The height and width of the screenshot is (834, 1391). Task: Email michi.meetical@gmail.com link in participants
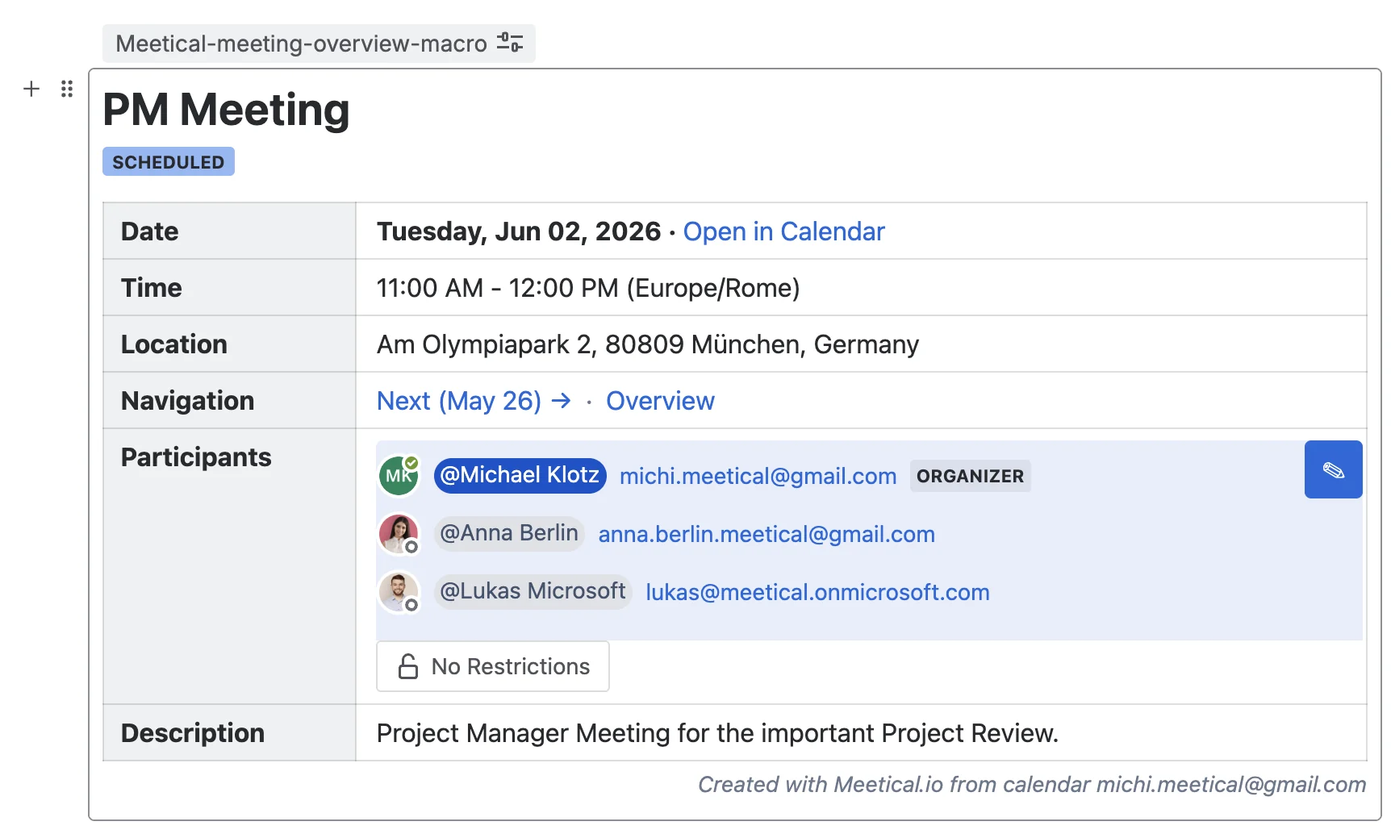point(758,476)
